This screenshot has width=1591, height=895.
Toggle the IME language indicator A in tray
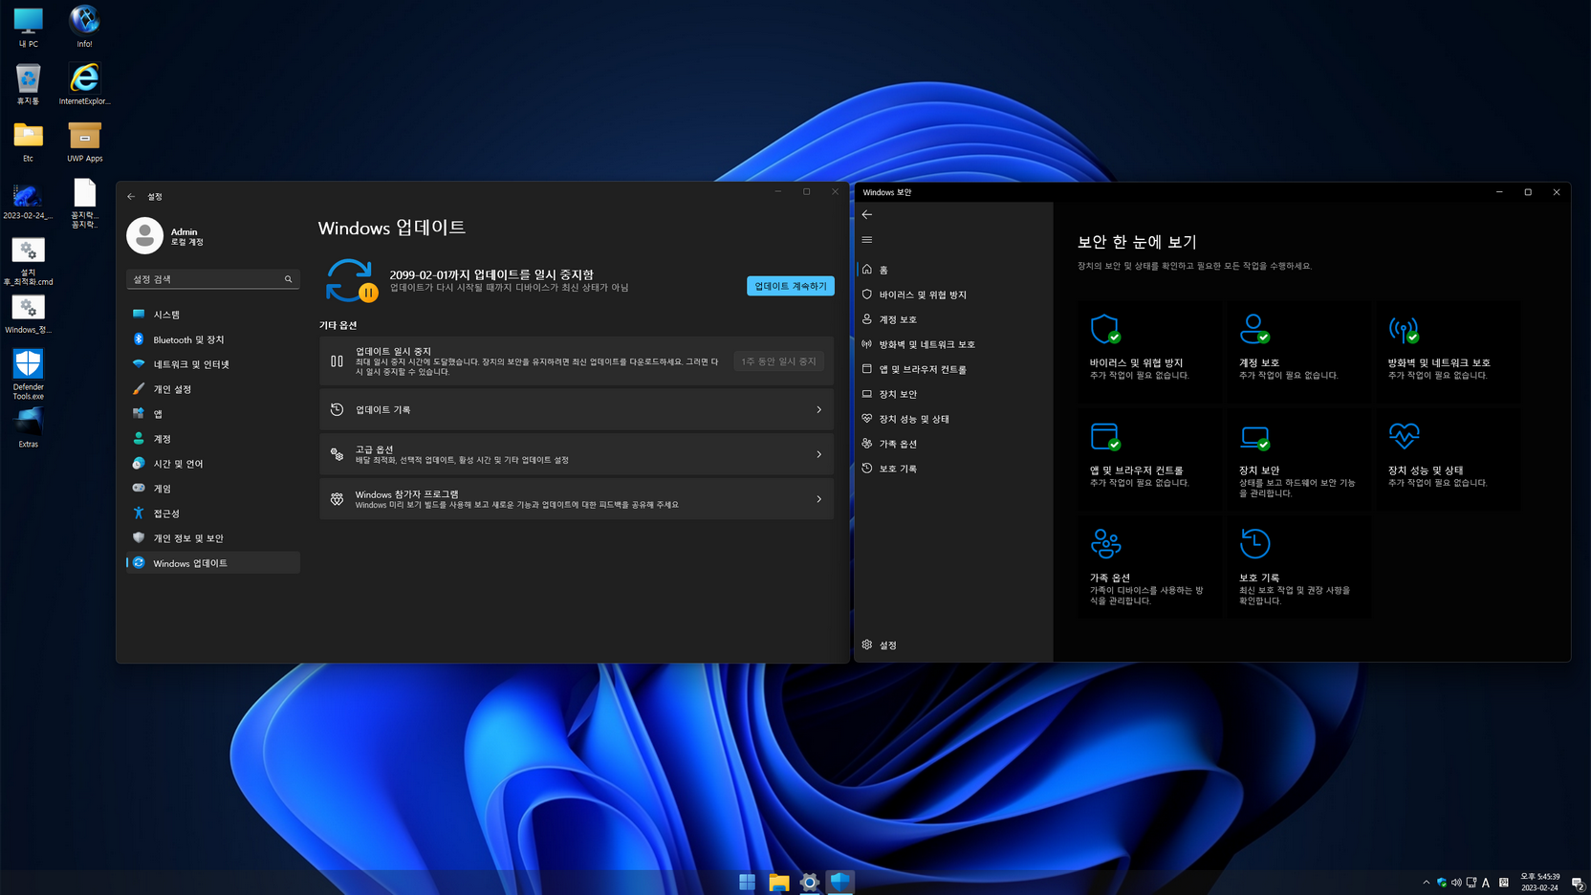(x=1486, y=883)
